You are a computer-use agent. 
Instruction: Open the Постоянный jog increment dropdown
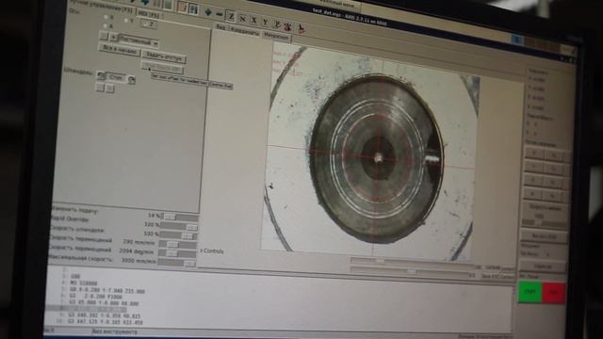tap(139, 40)
